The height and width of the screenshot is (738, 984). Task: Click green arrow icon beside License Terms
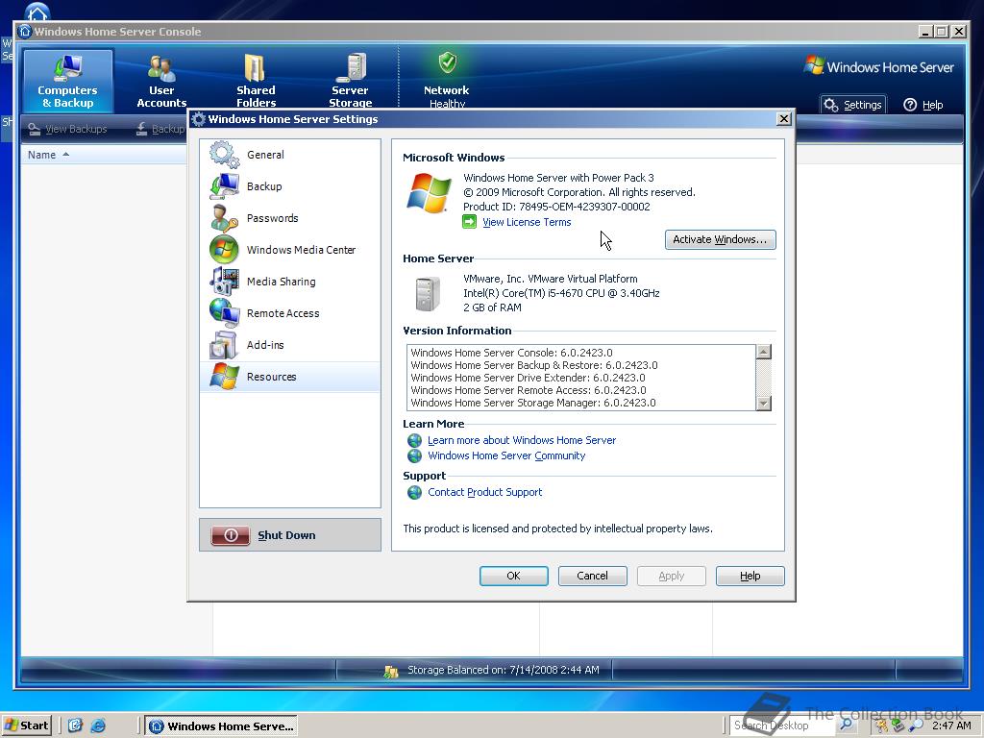469,222
